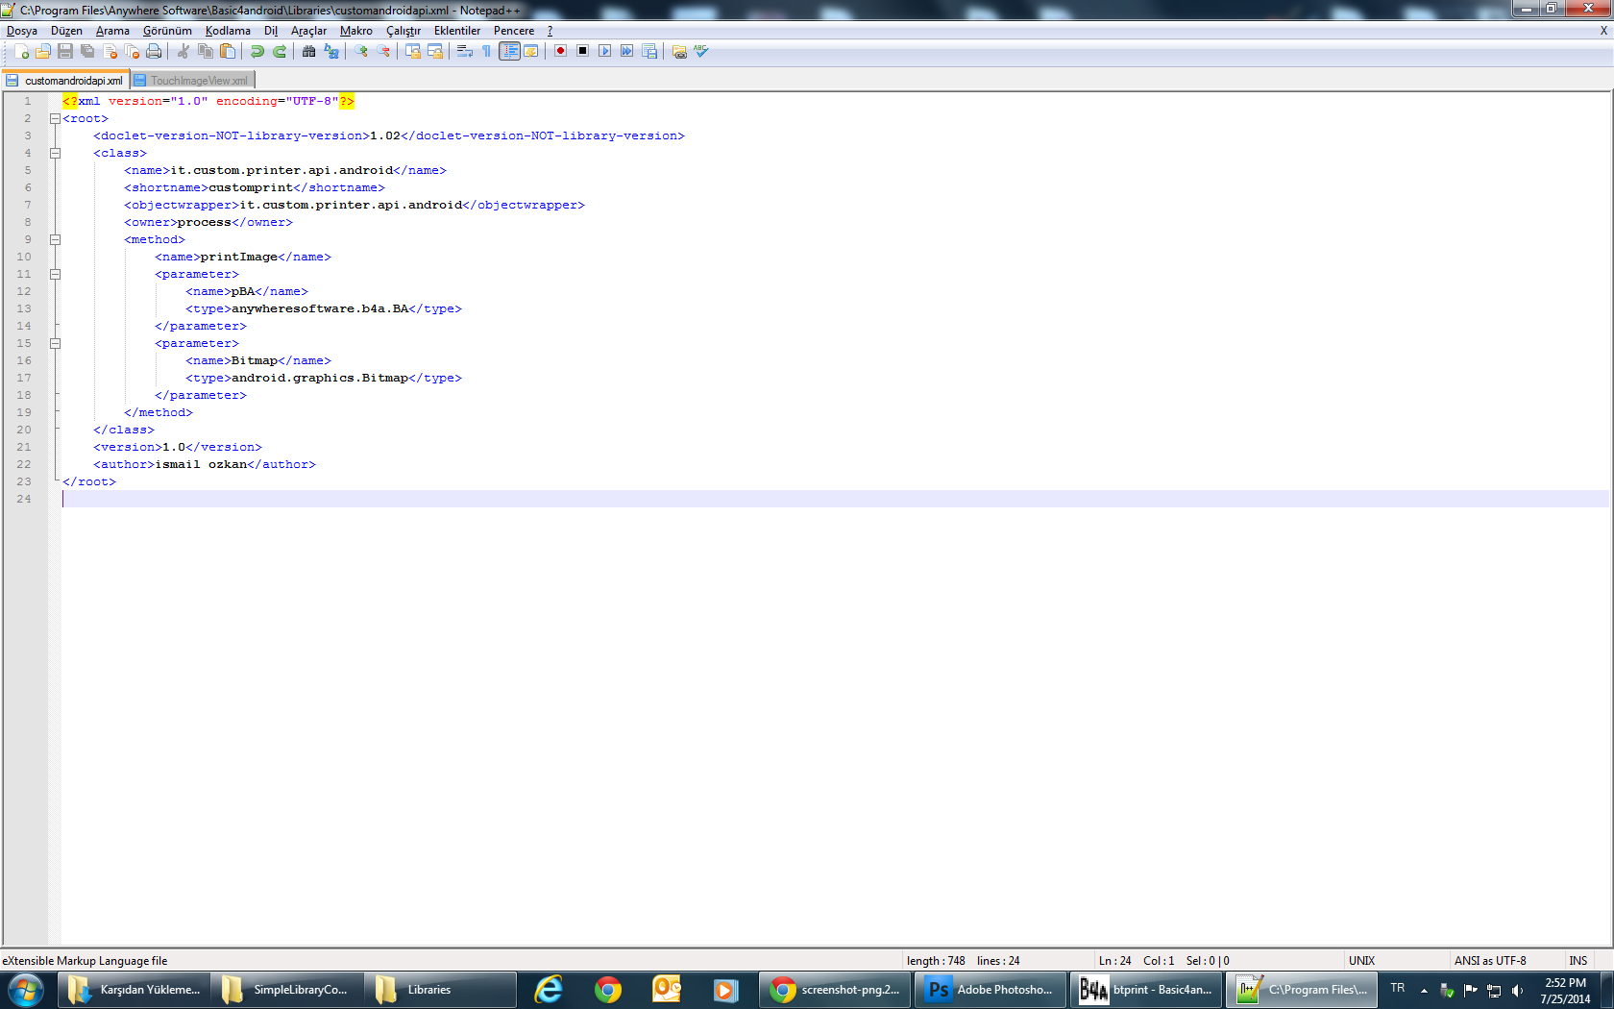
Task: Stop macro recording with the square icon
Action: 582,51
